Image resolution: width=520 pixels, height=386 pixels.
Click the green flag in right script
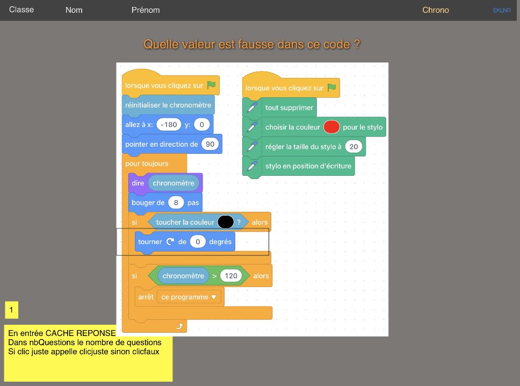pos(331,88)
